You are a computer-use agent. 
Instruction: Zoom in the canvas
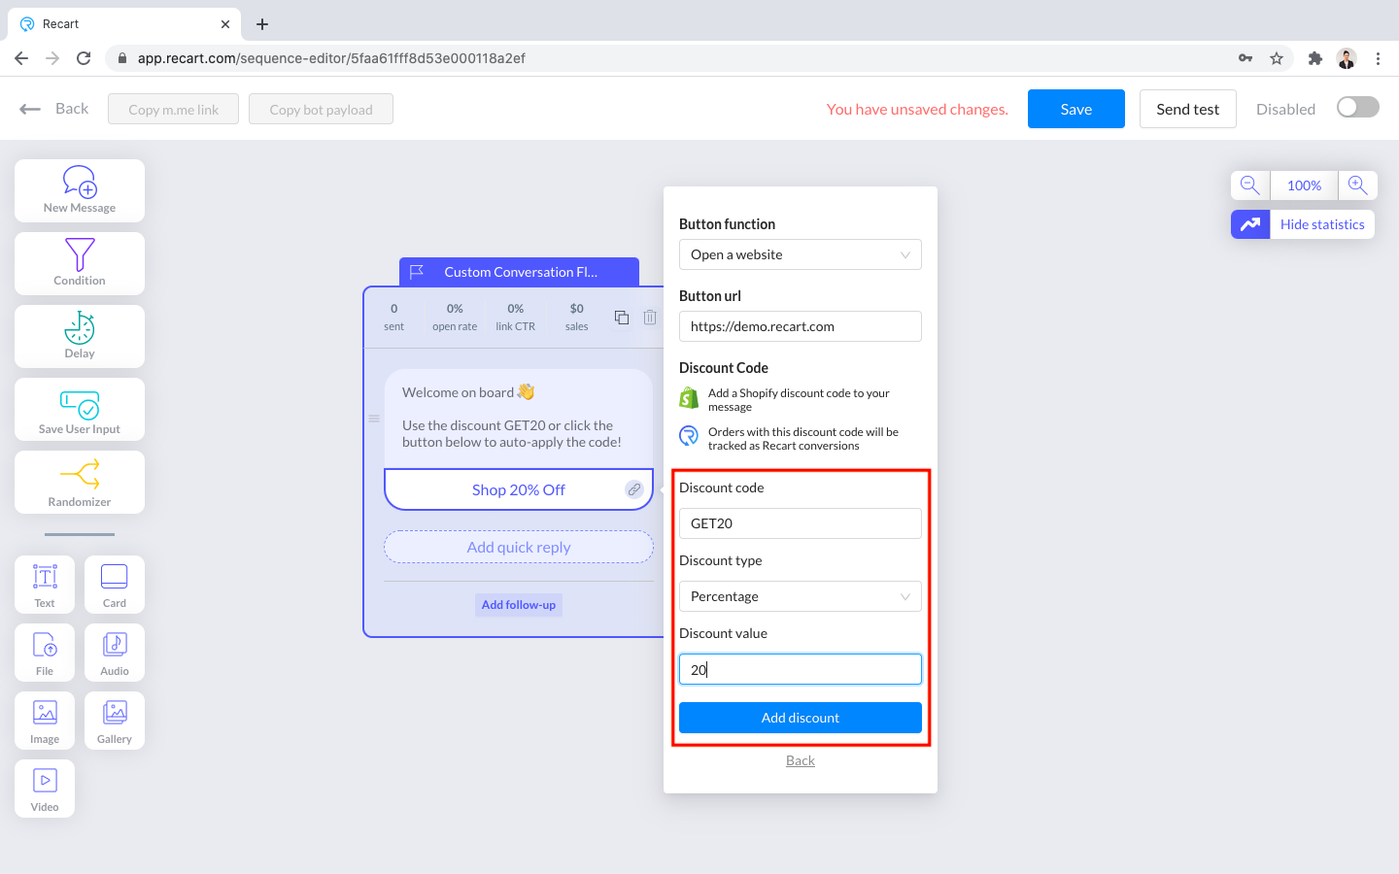[x=1358, y=185]
